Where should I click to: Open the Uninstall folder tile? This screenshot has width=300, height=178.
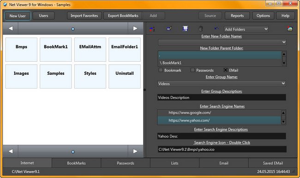[x=125, y=76]
